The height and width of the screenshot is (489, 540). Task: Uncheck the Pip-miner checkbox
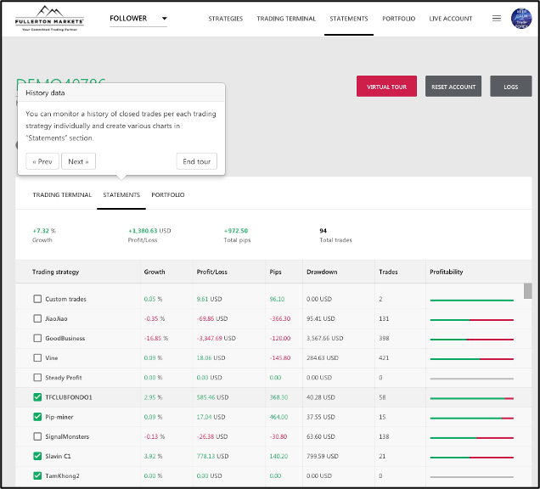point(37,417)
